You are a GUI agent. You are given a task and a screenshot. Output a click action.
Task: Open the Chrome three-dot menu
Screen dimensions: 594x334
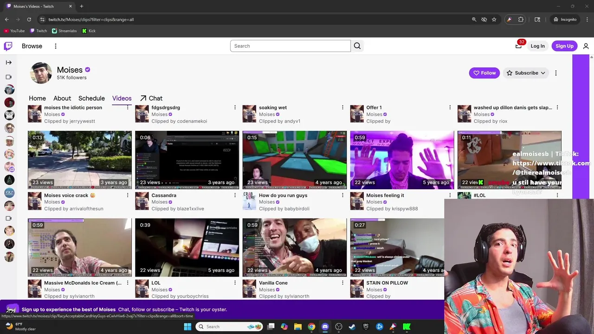pyautogui.click(x=588, y=19)
